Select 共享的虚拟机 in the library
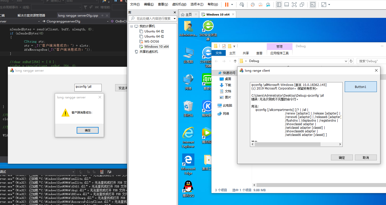The width and height of the screenshot is (386, 205). click(x=149, y=52)
